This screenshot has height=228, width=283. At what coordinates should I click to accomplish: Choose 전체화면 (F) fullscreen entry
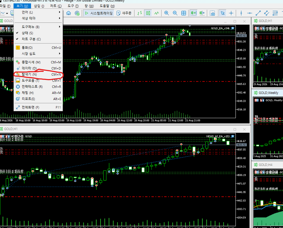(38, 107)
